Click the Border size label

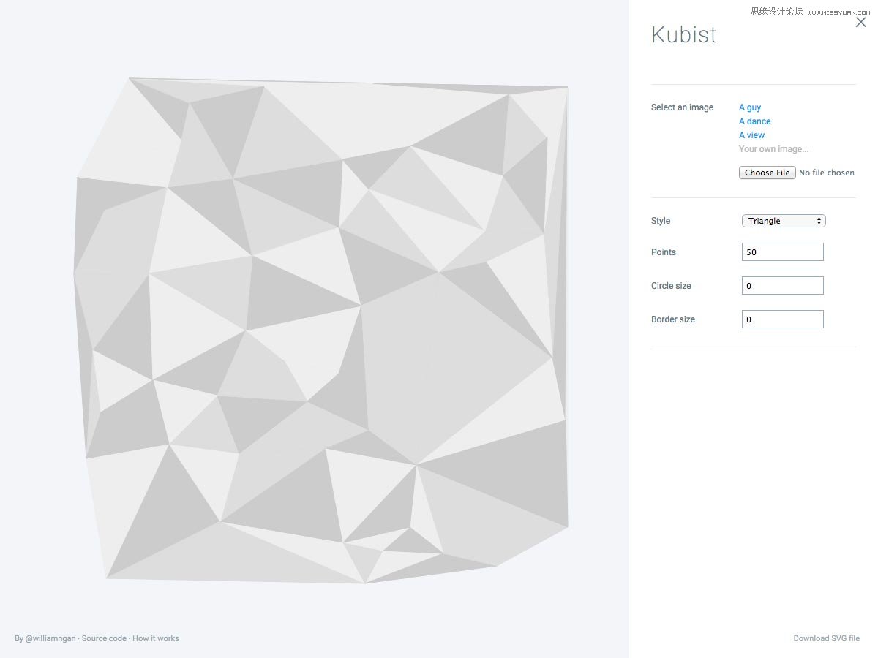pos(672,319)
